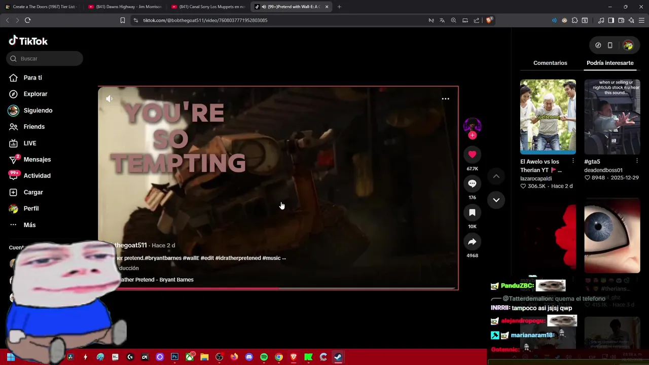Open Brave Shields lion icon

point(489,20)
